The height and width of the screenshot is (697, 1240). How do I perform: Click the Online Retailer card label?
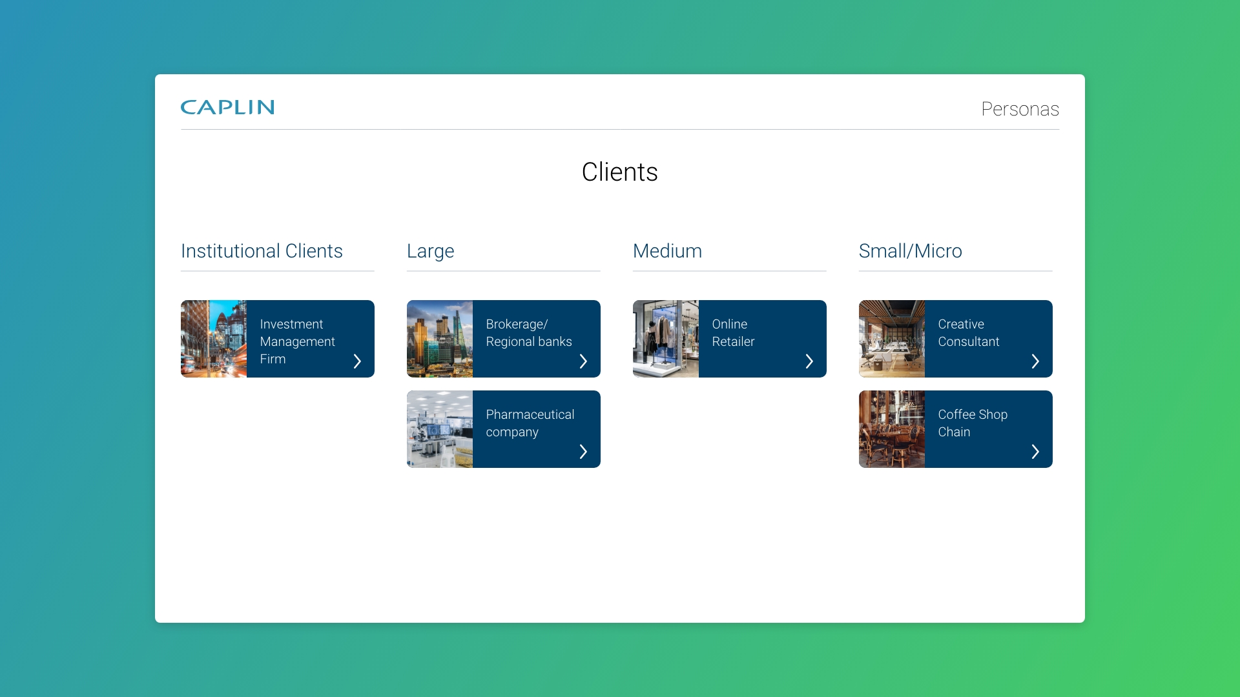pos(733,333)
